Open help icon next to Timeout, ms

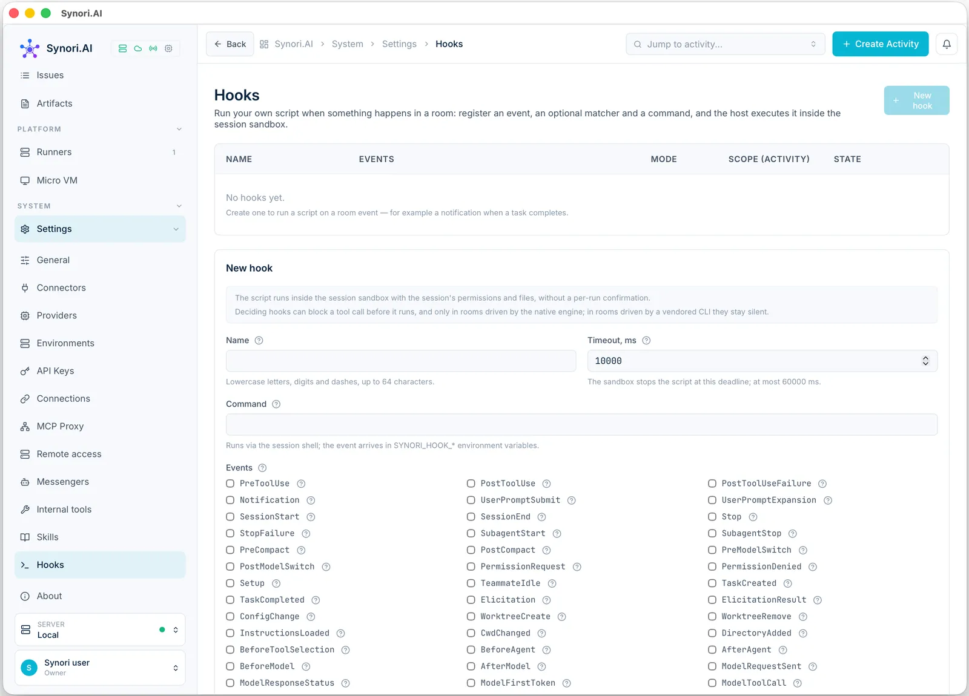click(x=646, y=340)
